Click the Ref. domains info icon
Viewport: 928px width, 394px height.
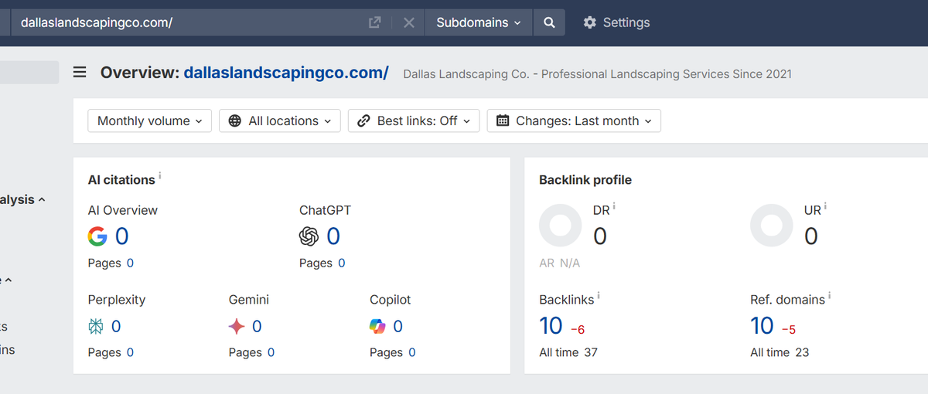pyautogui.click(x=830, y=296)
